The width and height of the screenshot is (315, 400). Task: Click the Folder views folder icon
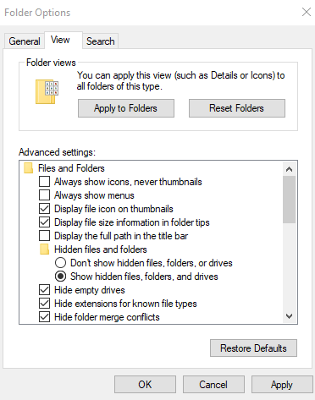[x=47, y=91]
